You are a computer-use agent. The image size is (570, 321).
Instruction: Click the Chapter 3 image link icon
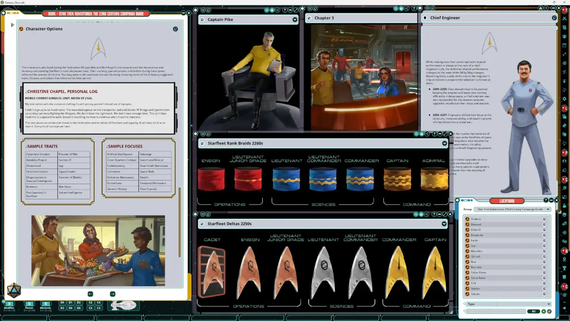coord(309,18)
